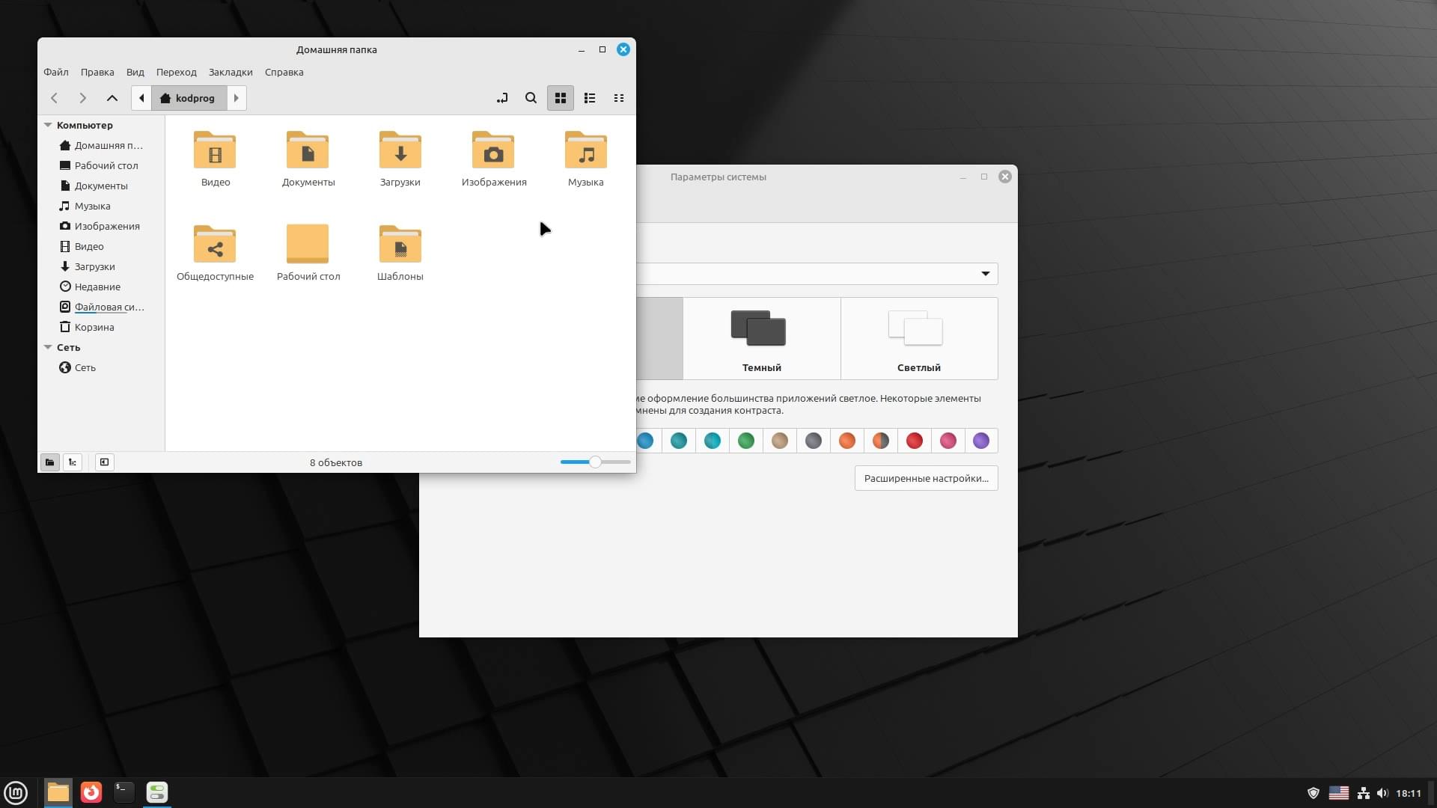
Task: Switch to compact view
Action: [x=619, y=98]
